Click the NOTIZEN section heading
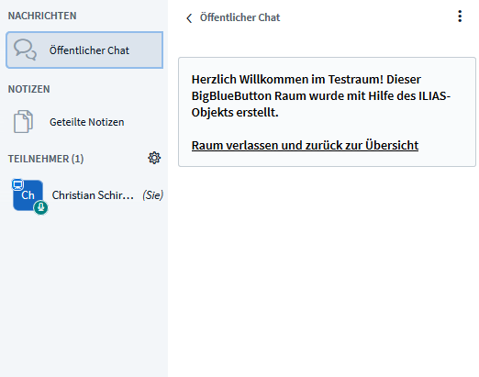The height and width of the screenshot is (377, 479). pyautogui.click(x=28, y=89)
